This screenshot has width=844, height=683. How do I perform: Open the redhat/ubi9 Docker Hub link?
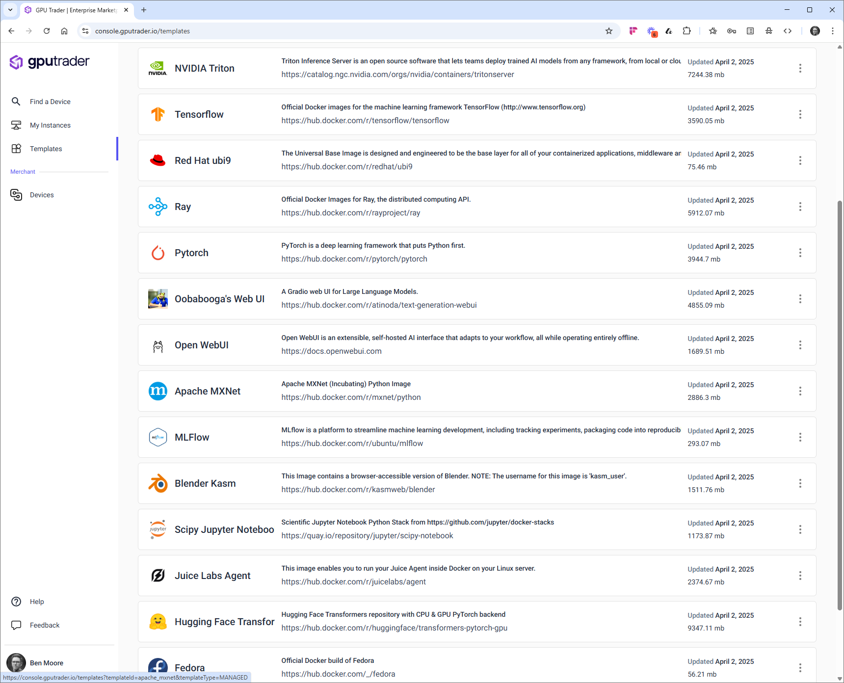[346, 167]
